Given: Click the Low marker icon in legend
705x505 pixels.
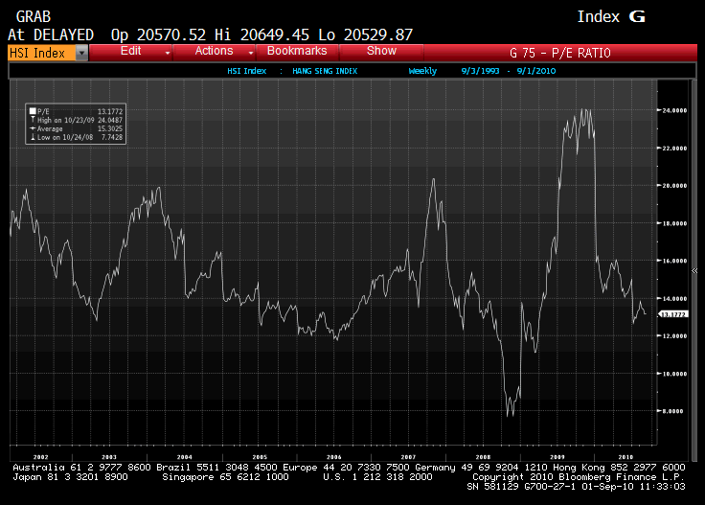Looking at the screenshot, I should [33, 137].
